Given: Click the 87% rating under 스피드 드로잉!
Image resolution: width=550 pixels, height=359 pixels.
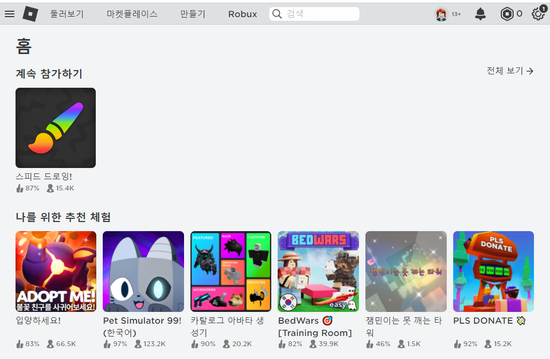Looking at the screenshot, I should [x=28, y=188].
